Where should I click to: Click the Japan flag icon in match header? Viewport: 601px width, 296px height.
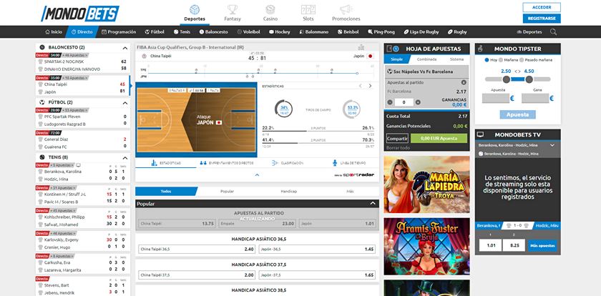[371, 56]
